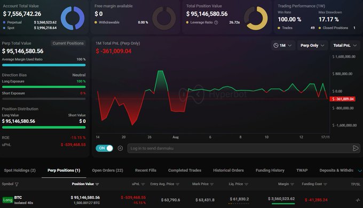Click the Short Exposure bar
This screenshot has width=363, height=208.
[44, 99]
